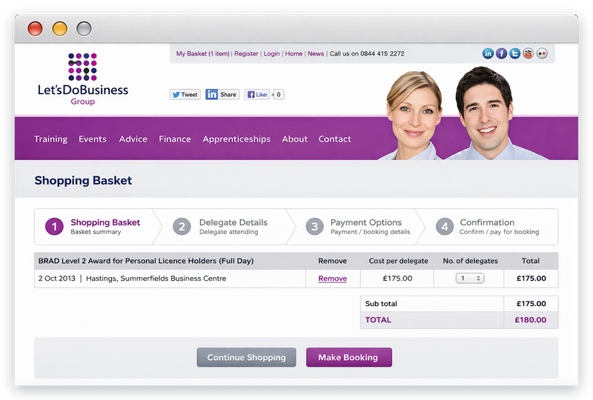Click the Call us on 0844 415 2272 text

[x=367, y=53]
